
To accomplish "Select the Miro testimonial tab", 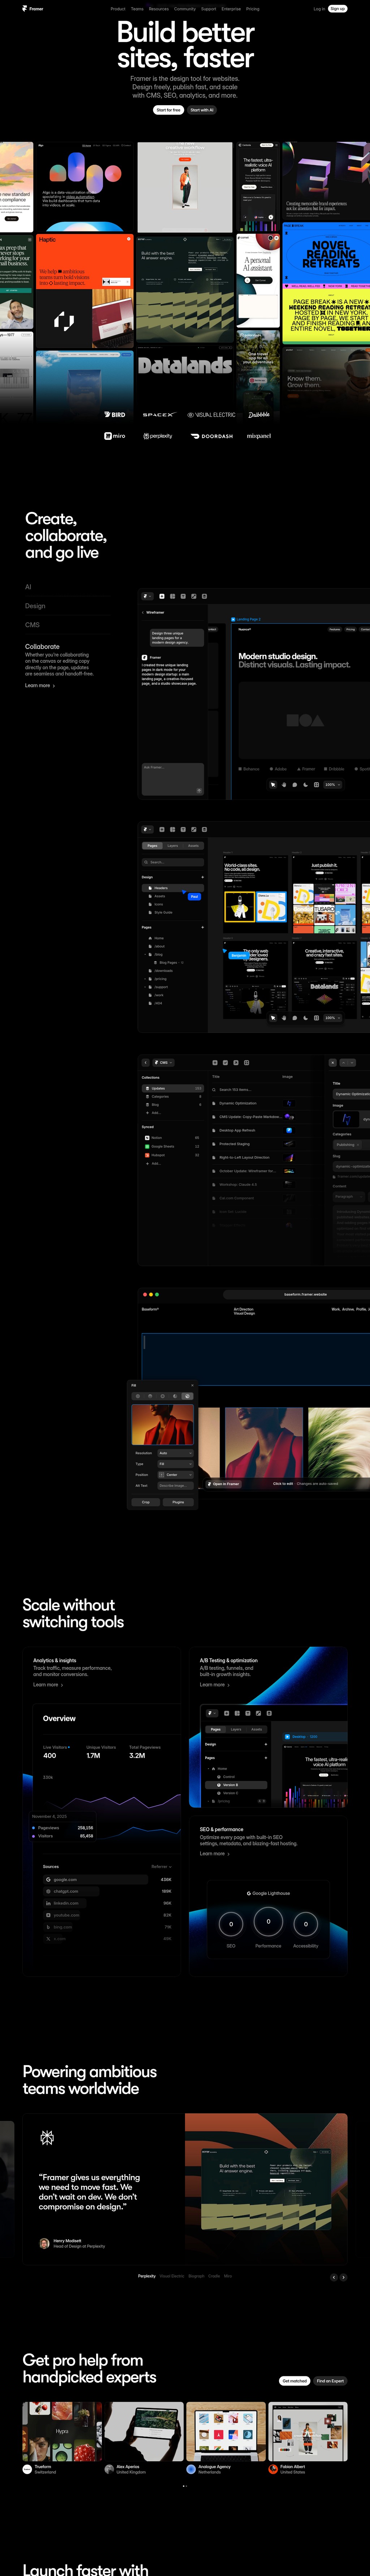I will coord(228,2277).
